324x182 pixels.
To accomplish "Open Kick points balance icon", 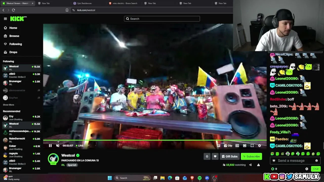I will (273, 169).
